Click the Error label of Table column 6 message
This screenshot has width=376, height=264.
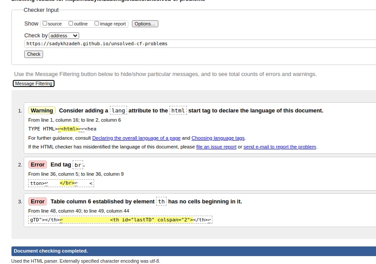pyautogui.click(x=38, y=202)
